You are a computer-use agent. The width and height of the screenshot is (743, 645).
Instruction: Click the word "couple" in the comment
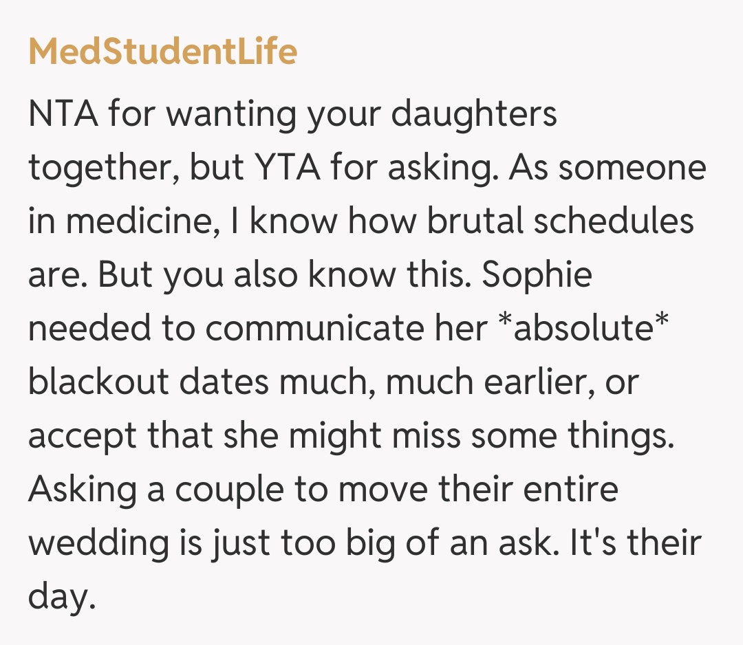232,488
